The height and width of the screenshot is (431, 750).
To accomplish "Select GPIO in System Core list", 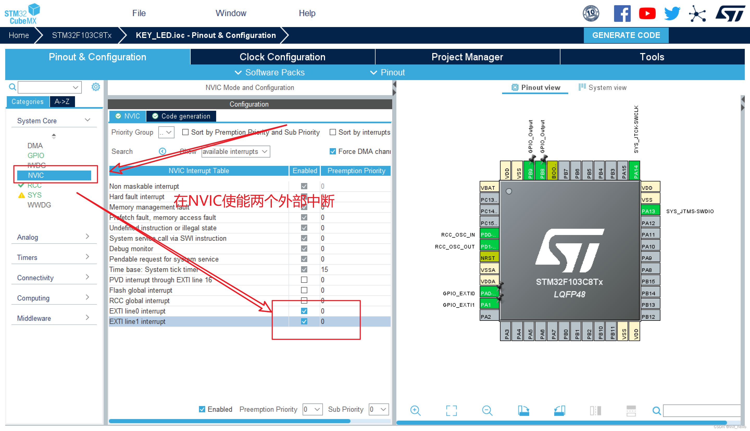I will pyautogui.click(x=36, y=155).
